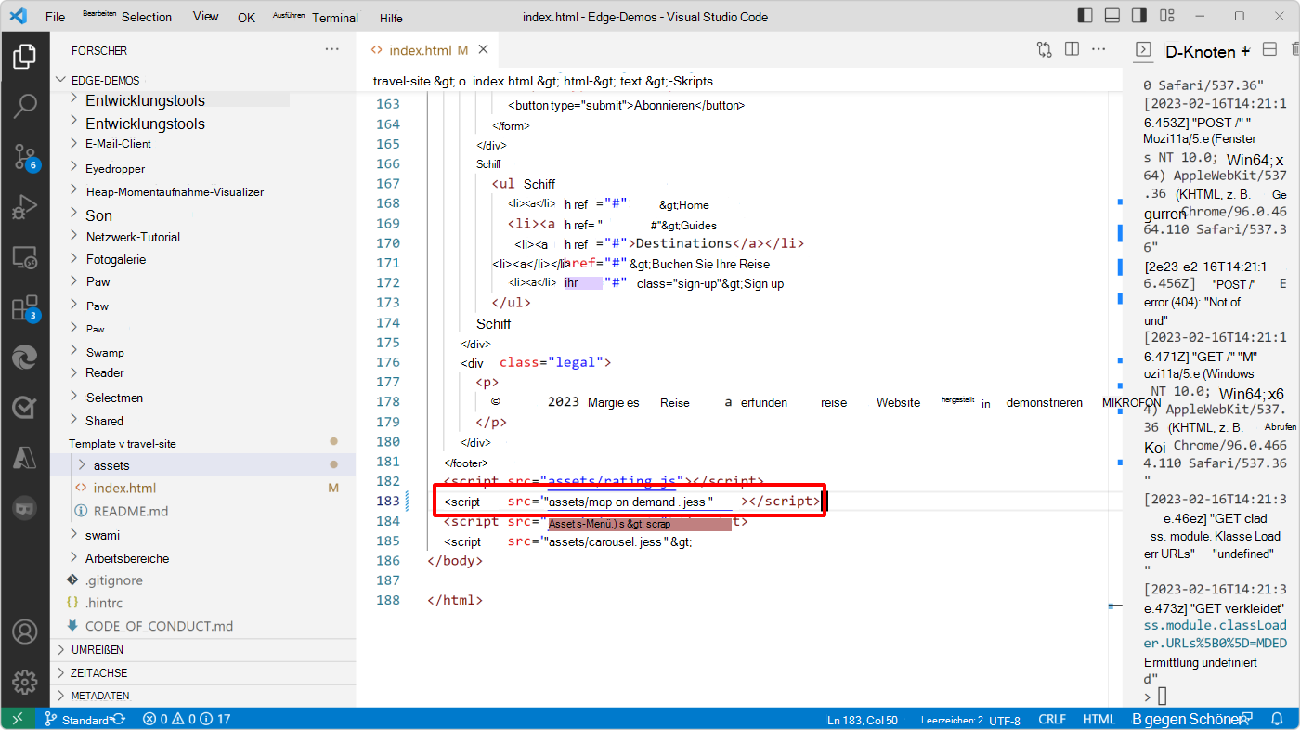Image resolution: width=1300 pixels, height=730 pixels.
Task: Open the Run and Debug view
Action: (24, 206)
